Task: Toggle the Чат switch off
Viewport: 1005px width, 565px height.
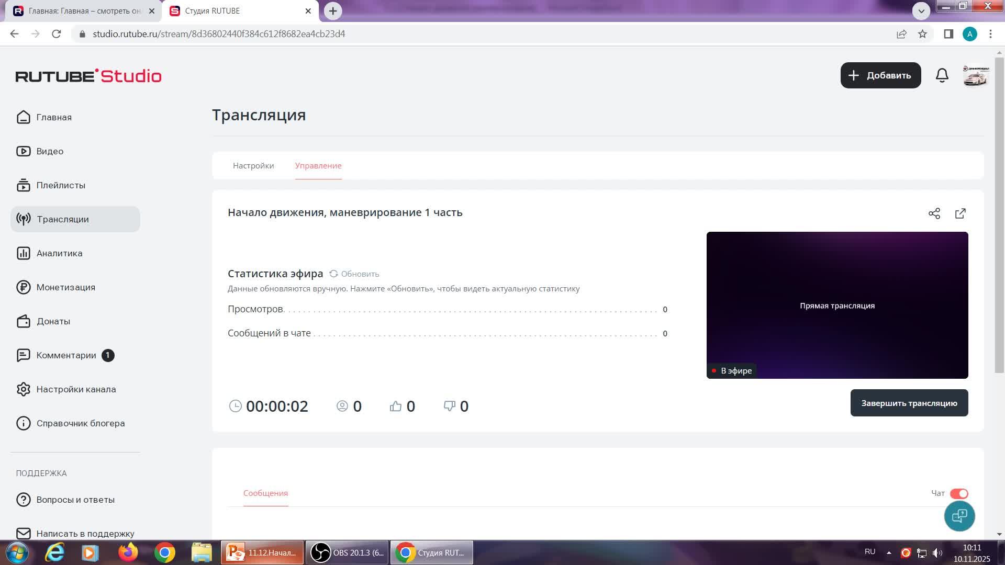Action: click(959, 493)
